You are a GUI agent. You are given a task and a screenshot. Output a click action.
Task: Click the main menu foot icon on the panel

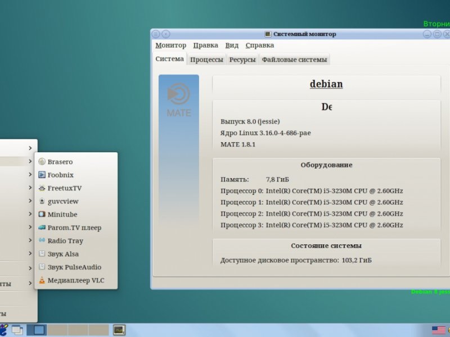[x=3, y=330]
